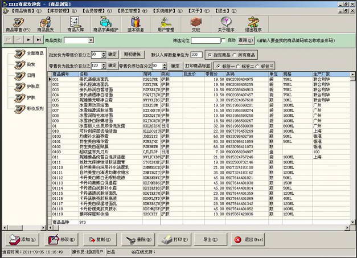Focus the 默认入库数量单位为 input field
The image size is (357, 258).
(x=196, y=55)
